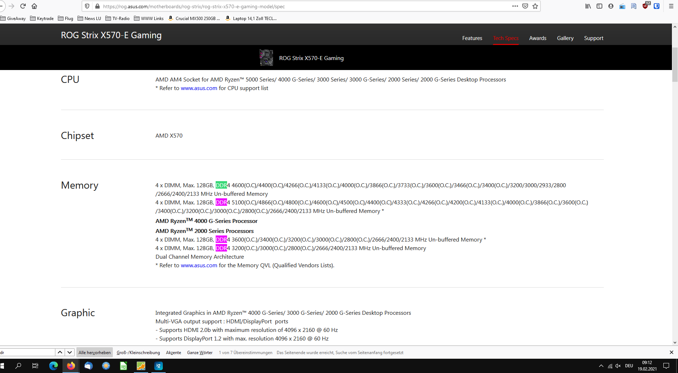Show site security padlock details
The height and width of the screenshot is (373, 678).
point(97,6)
